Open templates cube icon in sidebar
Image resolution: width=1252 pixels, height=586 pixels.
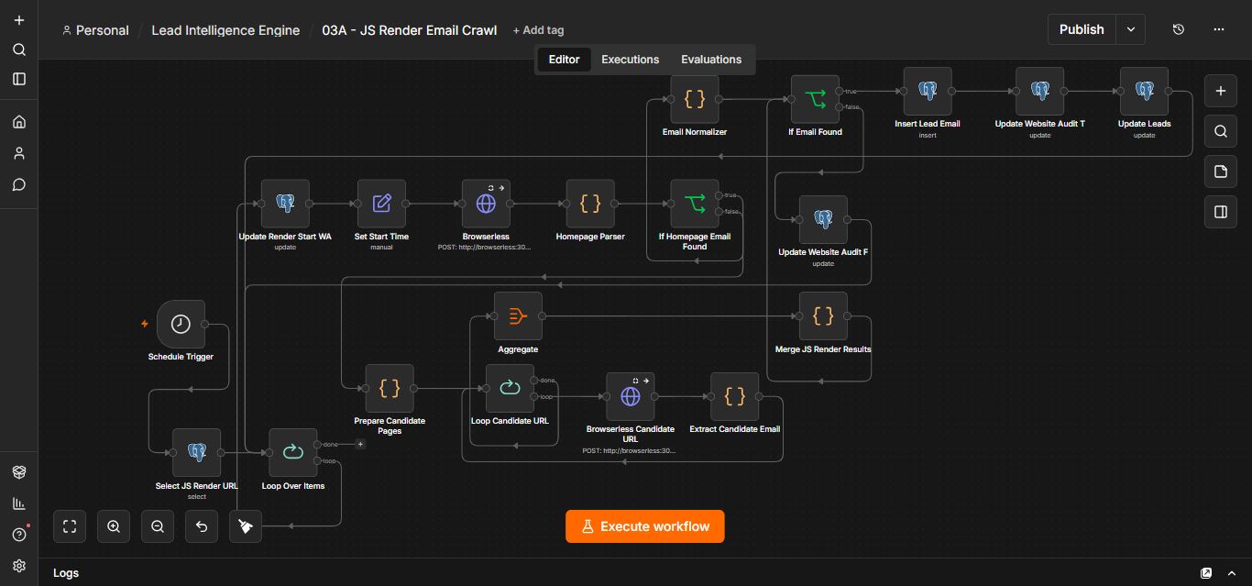point(19,471)
